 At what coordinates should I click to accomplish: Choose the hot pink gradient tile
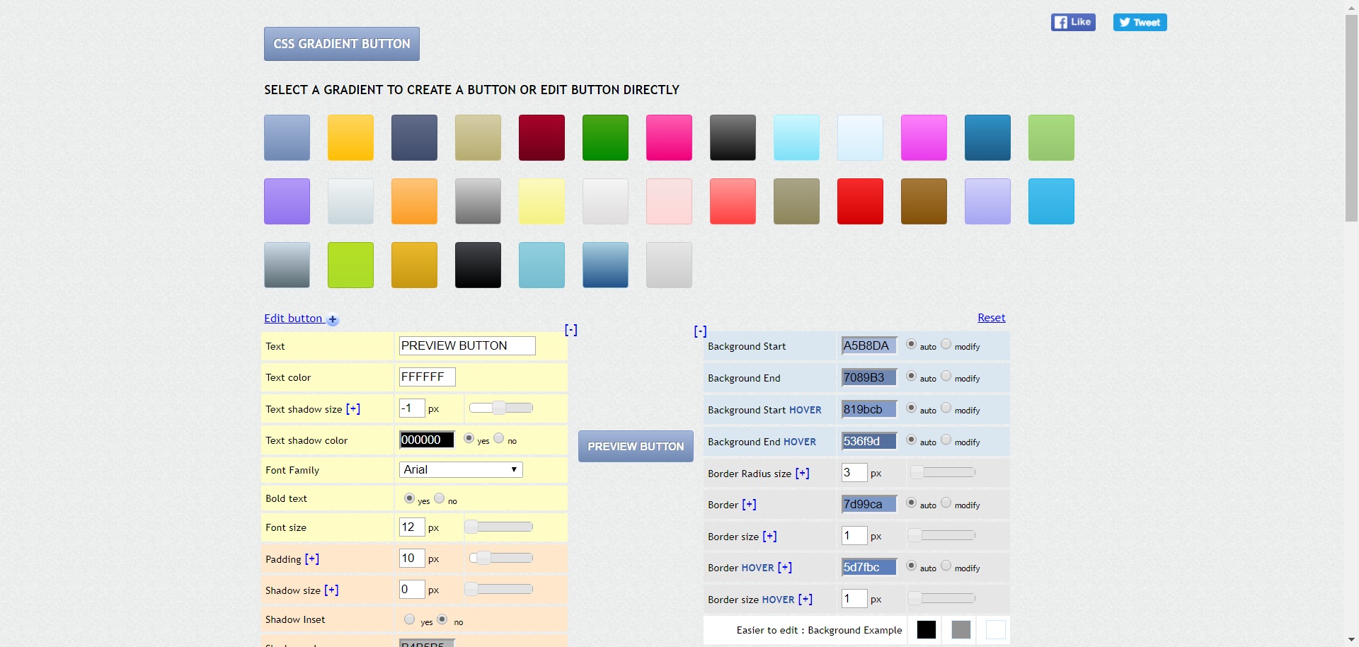click(x=669, y=137)
